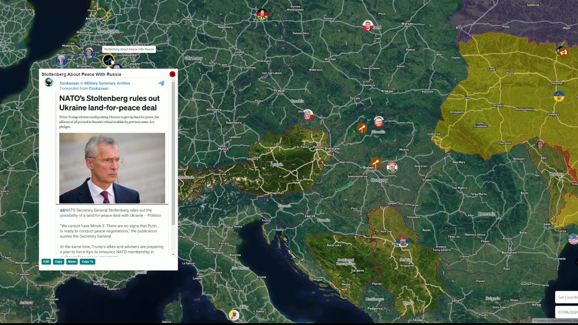Click the Prague city label on map
Viewport: 578px width, 325px height.
click(x=279, y=91)
